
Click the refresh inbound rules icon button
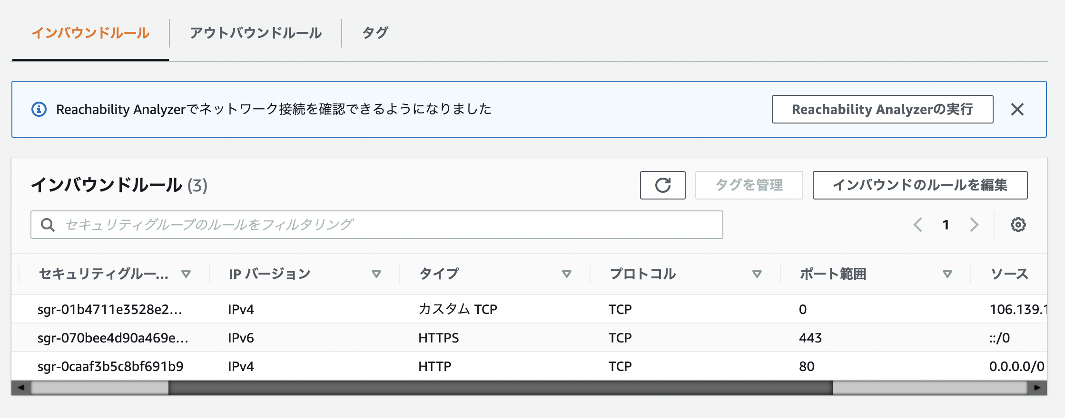click(662, 185)
